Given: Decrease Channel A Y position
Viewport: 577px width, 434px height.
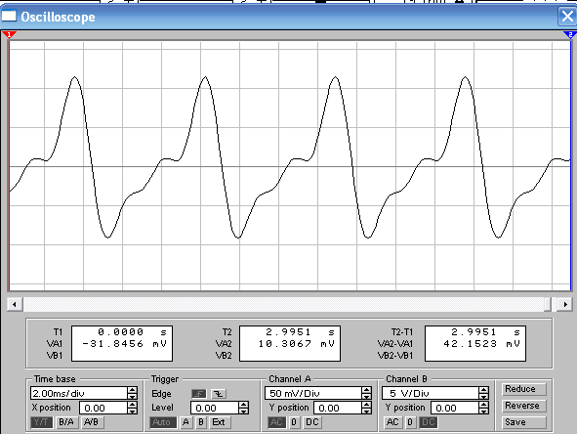Looking at the screenshot, I should [x=366, y=412].
